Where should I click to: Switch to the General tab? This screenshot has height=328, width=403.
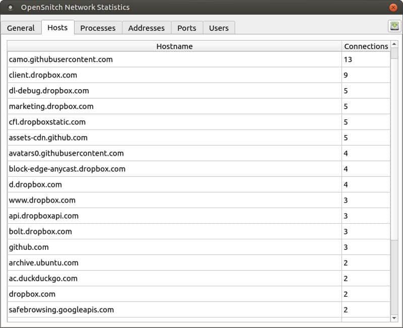click(21, 28)
